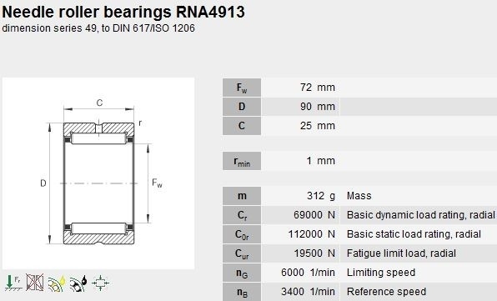Click the Basic dynamic load rating, radial text

420,215
